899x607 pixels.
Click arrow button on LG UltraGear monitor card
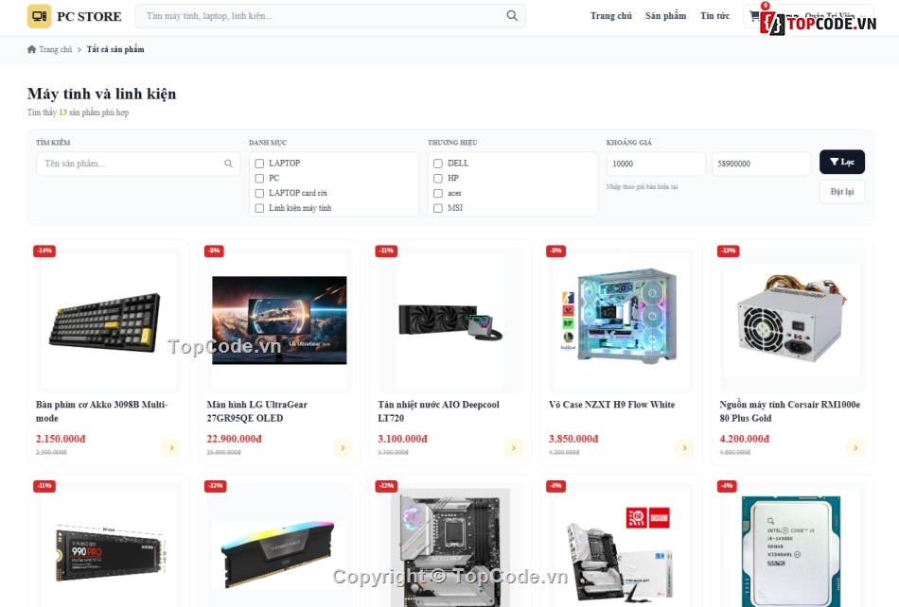pyautogui.click(x=343, y=448)
